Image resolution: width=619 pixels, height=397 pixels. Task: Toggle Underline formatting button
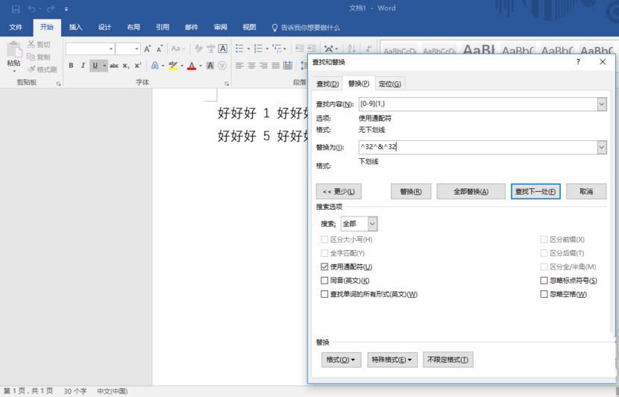coord(95,66)
